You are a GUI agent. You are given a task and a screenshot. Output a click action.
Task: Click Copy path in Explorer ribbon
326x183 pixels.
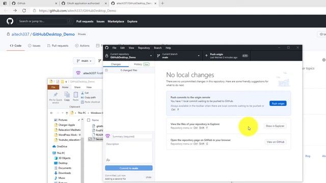[88, 97]
